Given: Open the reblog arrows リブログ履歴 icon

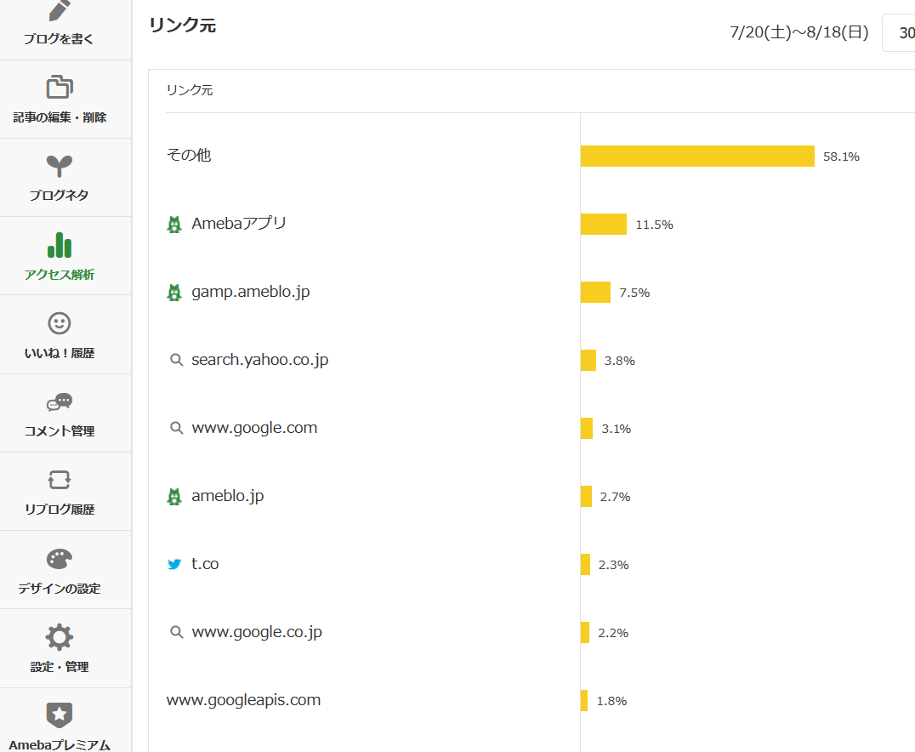Looking at the screenshot, I should 60,480.
